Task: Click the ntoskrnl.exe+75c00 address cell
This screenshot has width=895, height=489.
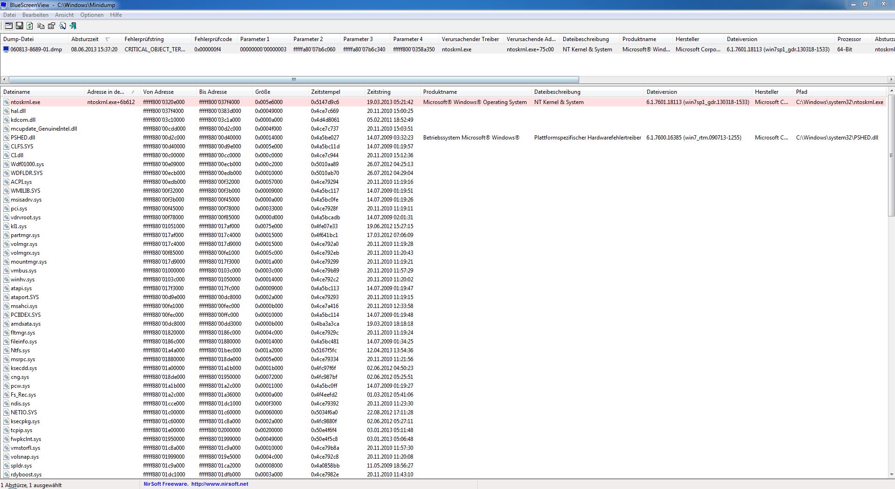Action: 530,49
